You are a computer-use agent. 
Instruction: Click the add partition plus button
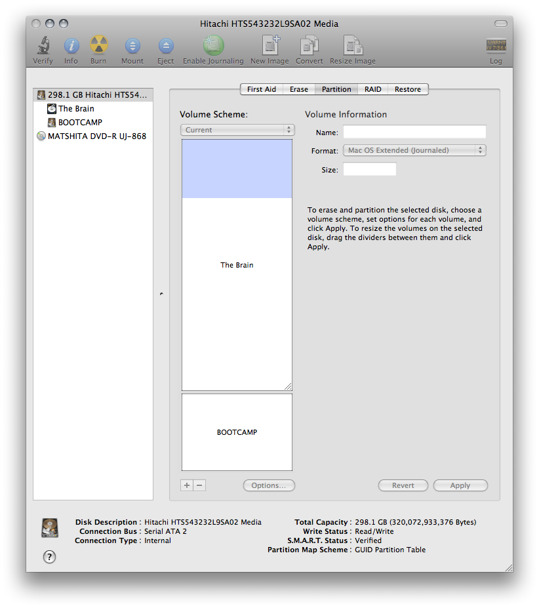point(187,485)
